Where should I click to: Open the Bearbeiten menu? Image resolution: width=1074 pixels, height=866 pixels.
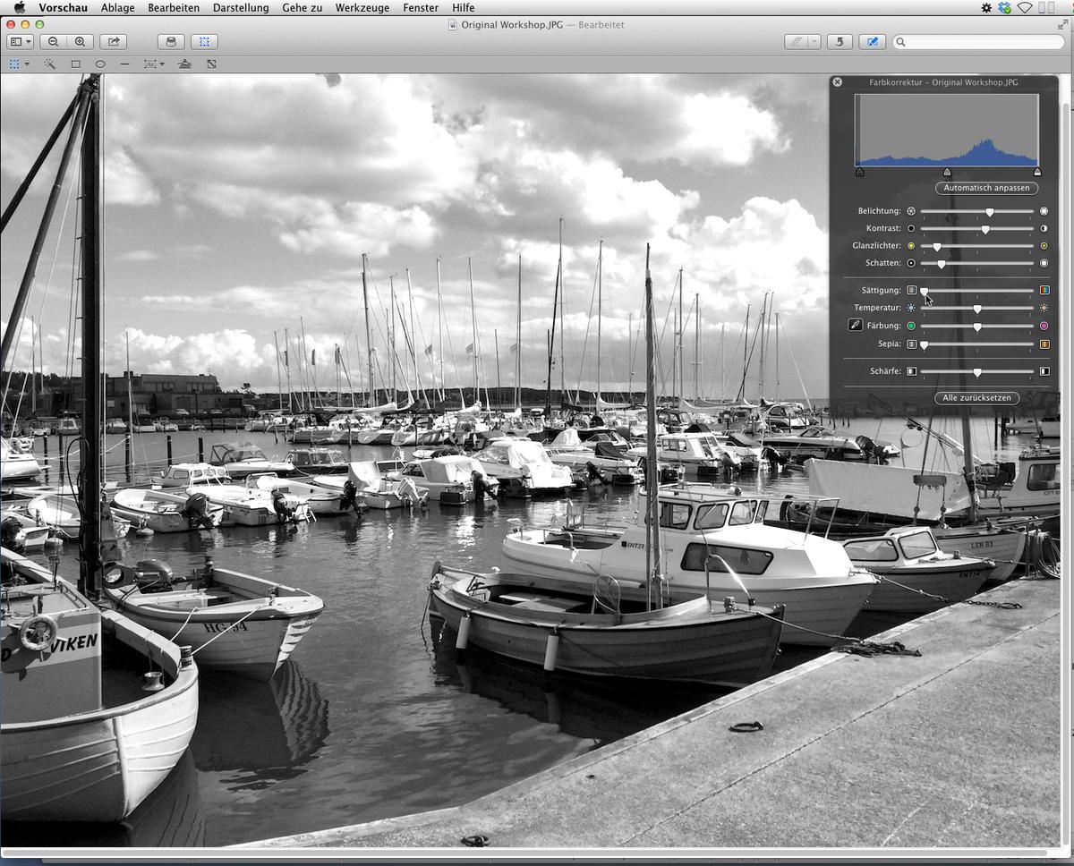174,8
